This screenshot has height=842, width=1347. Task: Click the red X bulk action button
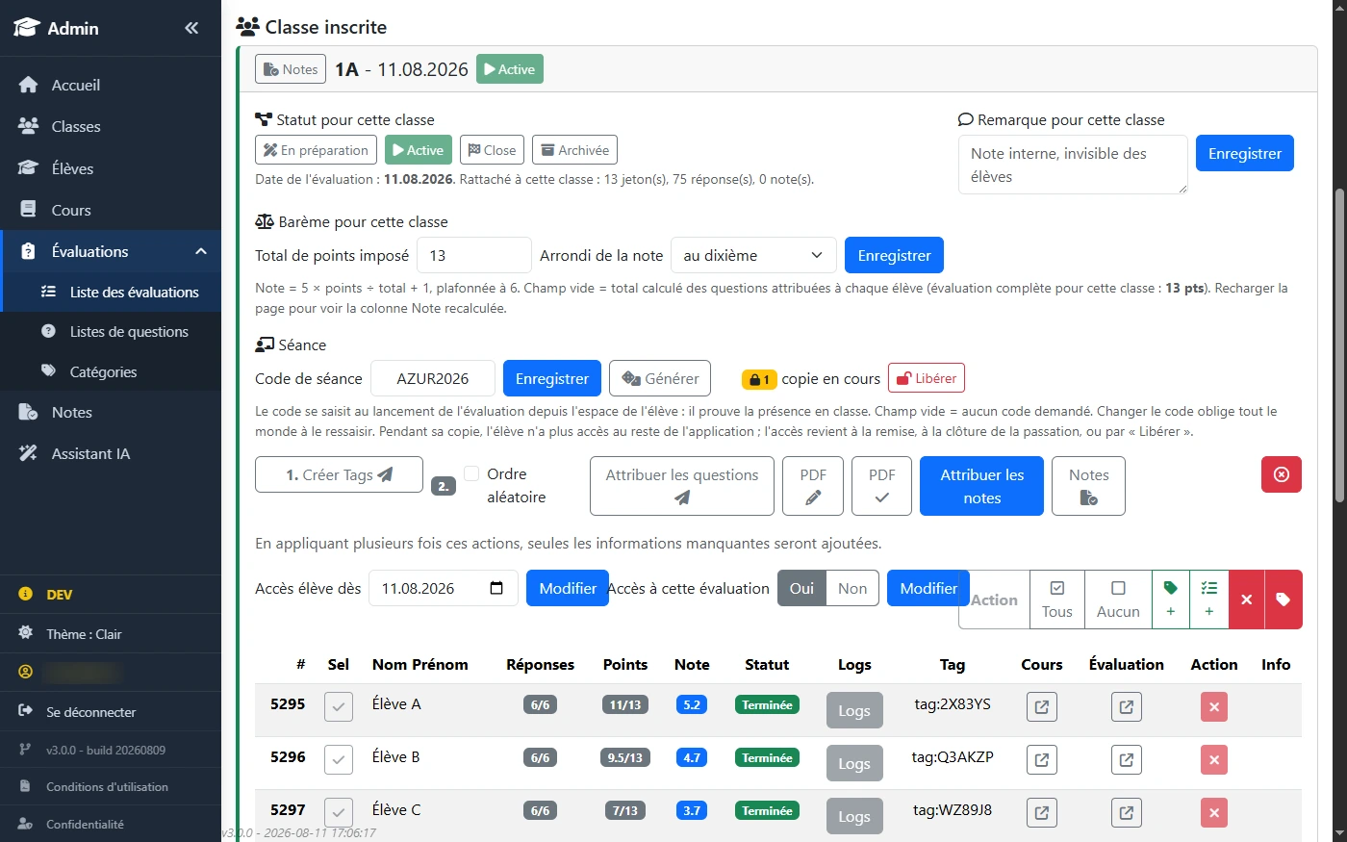1247,600
